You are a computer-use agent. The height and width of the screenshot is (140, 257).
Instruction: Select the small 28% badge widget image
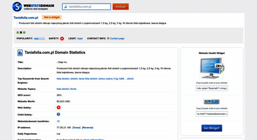[211, 102]
